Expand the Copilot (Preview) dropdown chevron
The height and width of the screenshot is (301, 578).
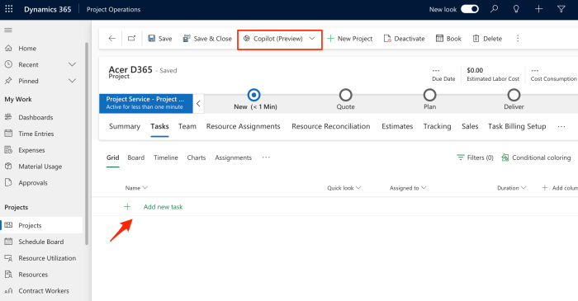click(312, 38)
